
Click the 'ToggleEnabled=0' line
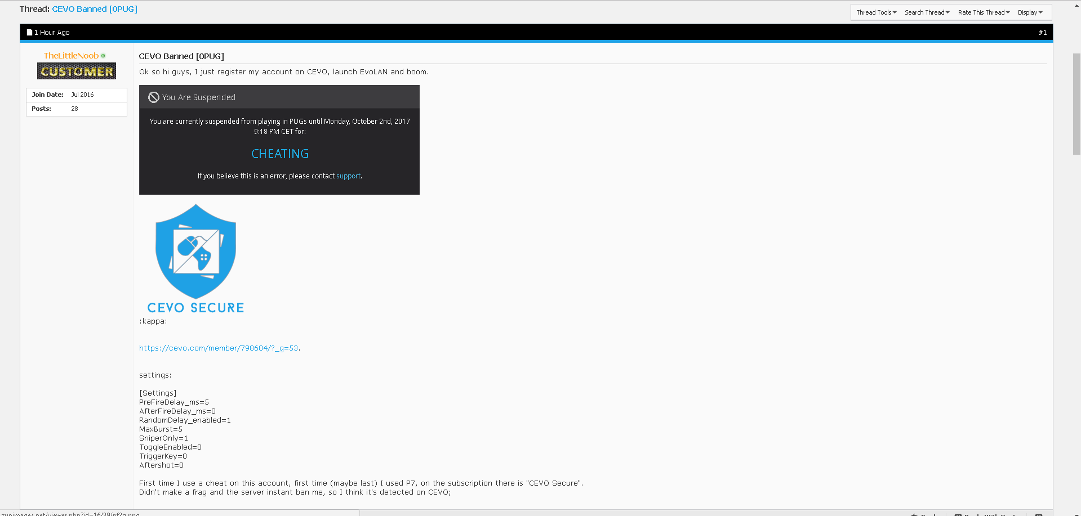pyautogui.click(x=170, y=447)
